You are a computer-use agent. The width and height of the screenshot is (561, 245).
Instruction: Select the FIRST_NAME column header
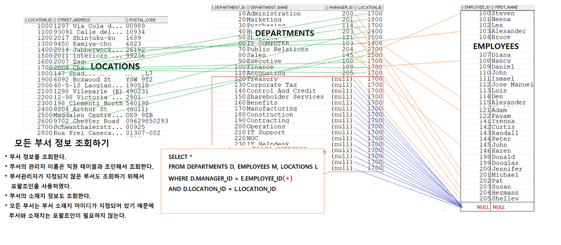(x=512, y=7)
